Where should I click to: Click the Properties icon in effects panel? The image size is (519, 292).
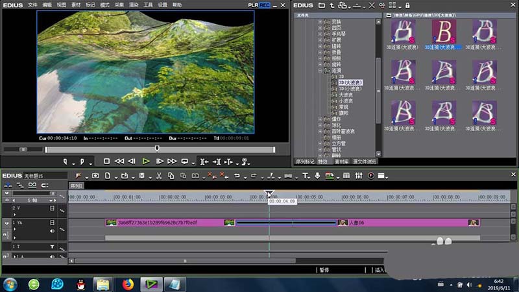pos(382,5)
